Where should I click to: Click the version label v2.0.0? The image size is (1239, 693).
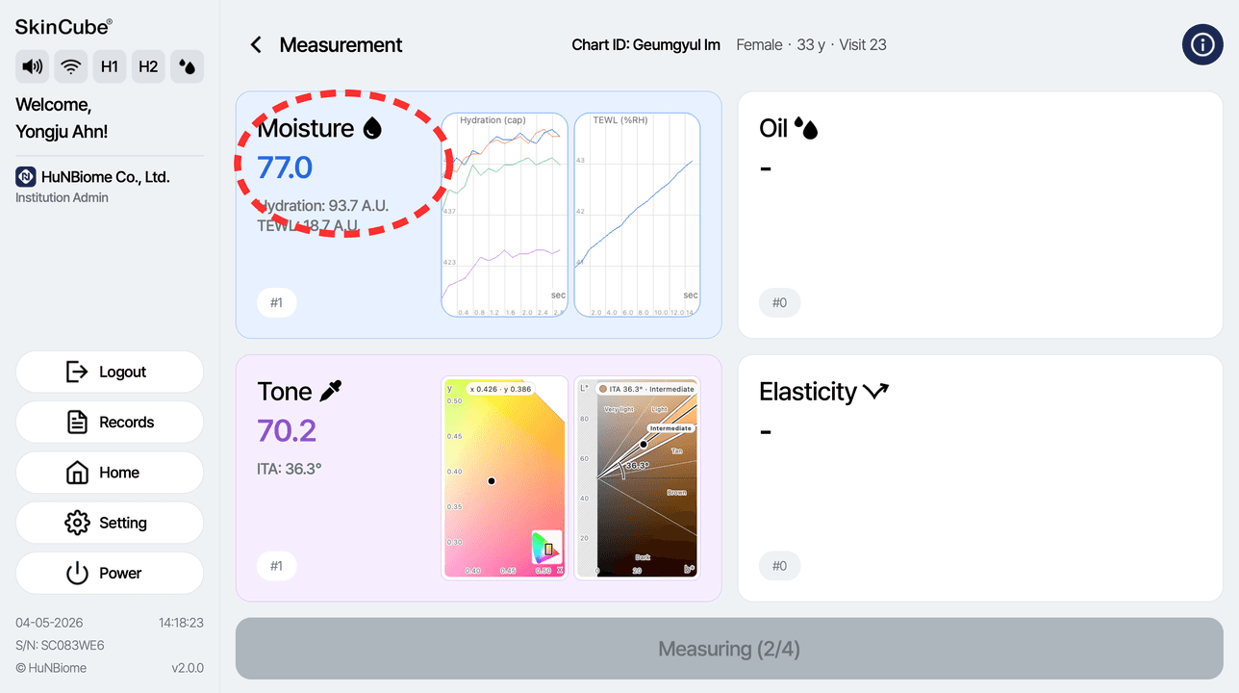pos(188,668)
